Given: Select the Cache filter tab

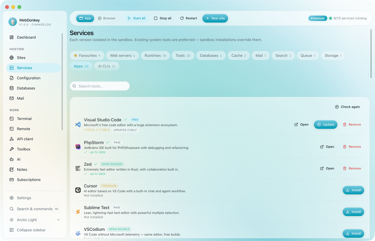Looking at the screenshot, I should 239,55.
